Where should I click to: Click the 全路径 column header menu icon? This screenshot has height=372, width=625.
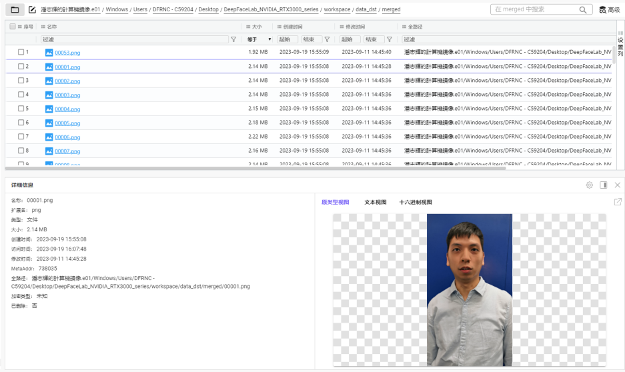coord(404,27)
